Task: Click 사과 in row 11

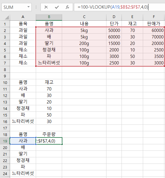Action: point(23,89)
